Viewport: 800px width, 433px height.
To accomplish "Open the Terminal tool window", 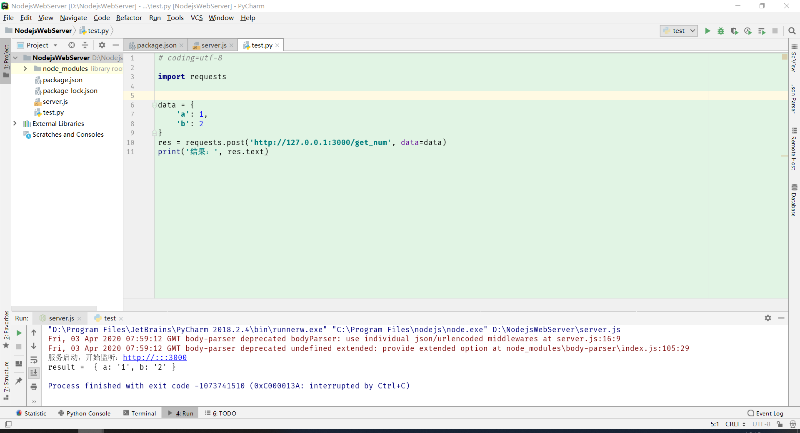I will point(140,413).
